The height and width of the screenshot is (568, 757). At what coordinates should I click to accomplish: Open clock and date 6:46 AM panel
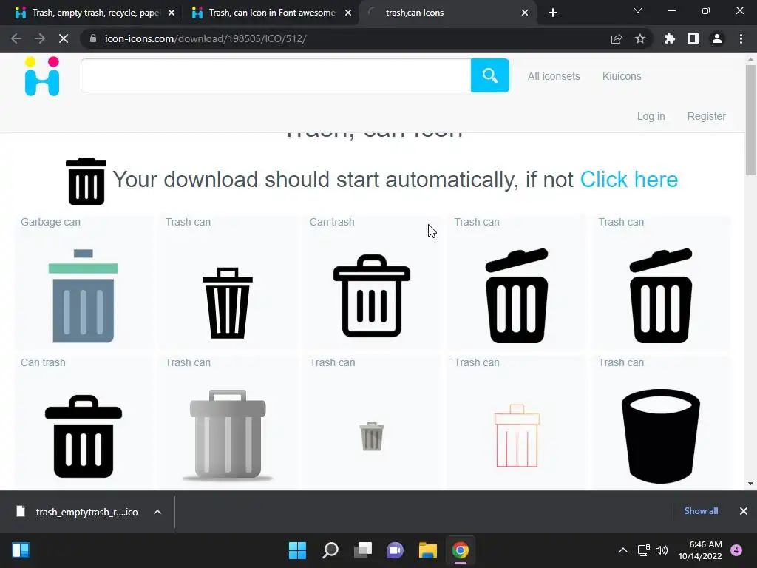coord(700,550)
